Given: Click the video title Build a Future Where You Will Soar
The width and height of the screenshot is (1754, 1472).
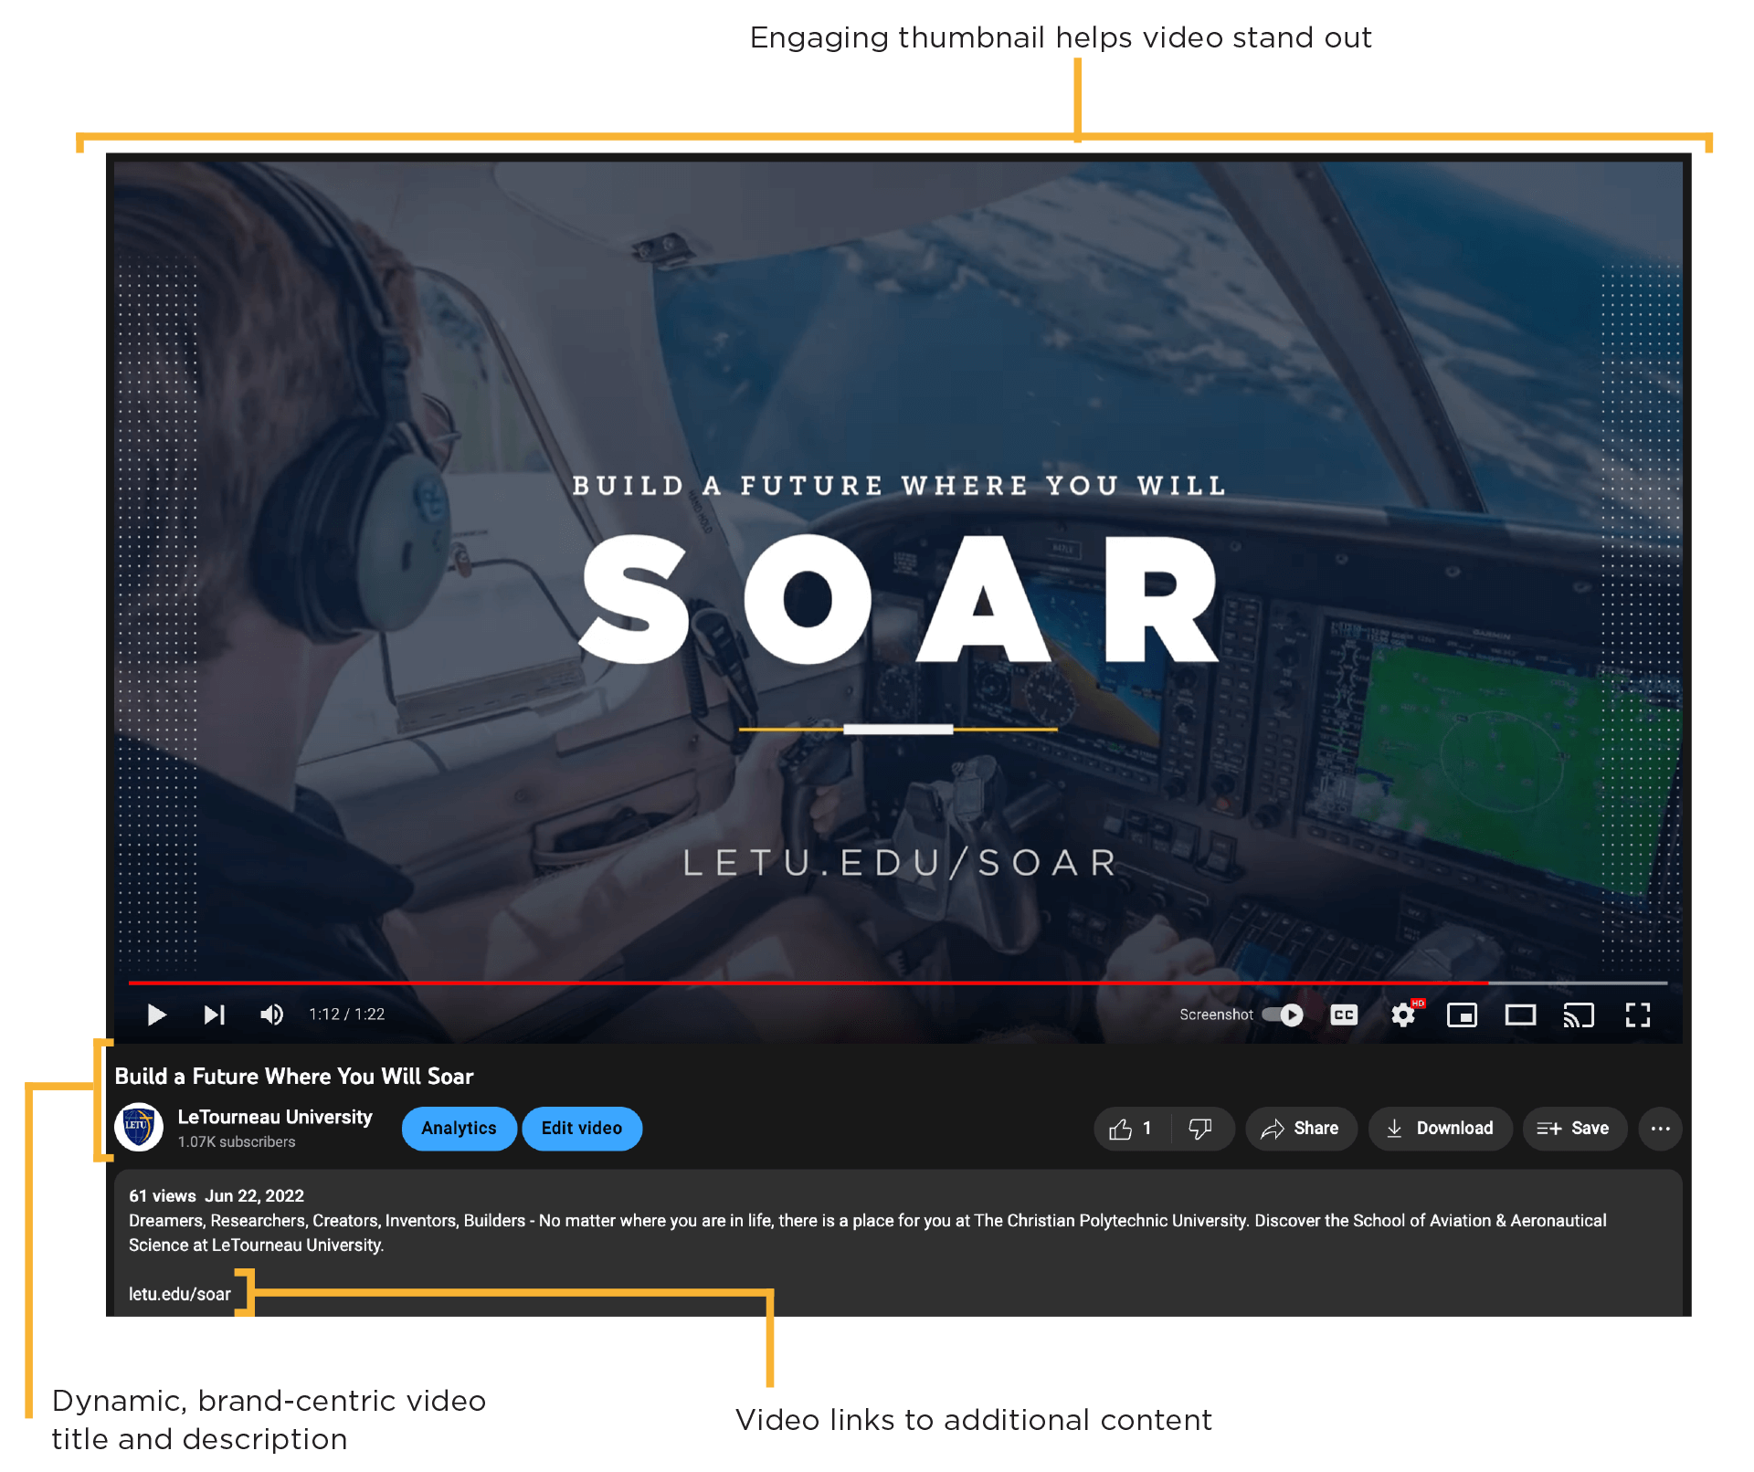Looking at the screenshot, I should click(x=294, y=1077).
